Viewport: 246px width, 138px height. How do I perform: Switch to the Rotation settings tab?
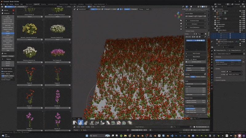(198, 77)
